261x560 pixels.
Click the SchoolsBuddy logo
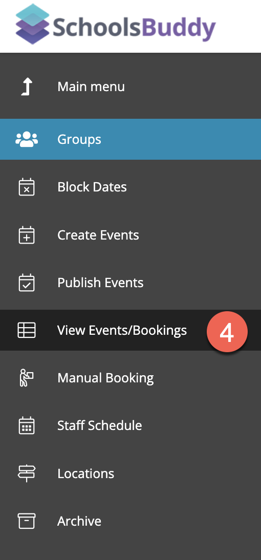click(116, 24)
